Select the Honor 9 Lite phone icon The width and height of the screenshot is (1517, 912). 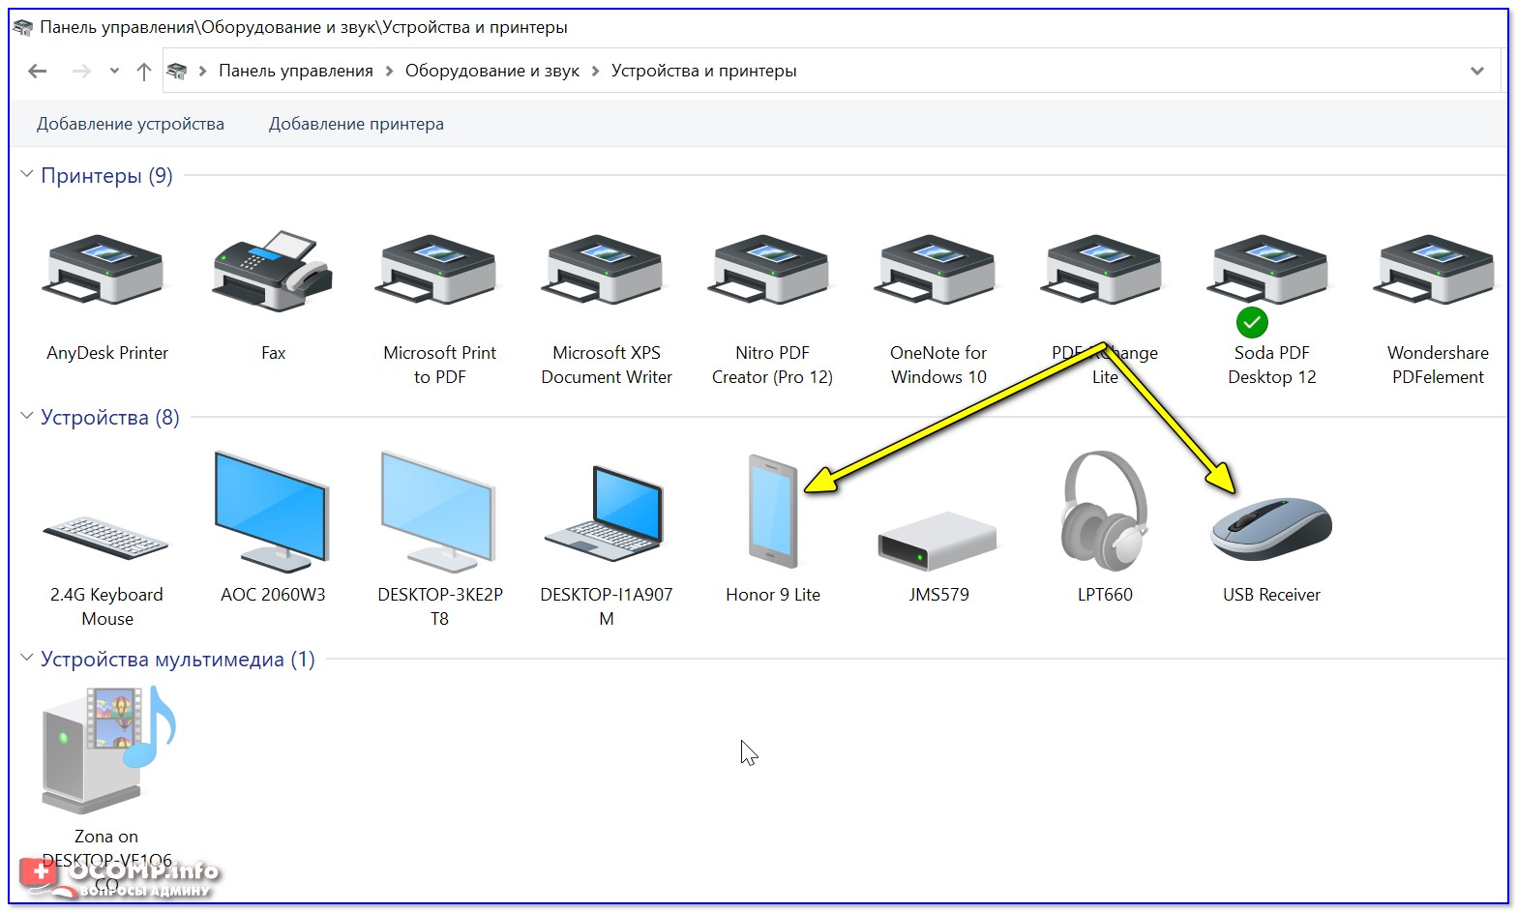772,513
